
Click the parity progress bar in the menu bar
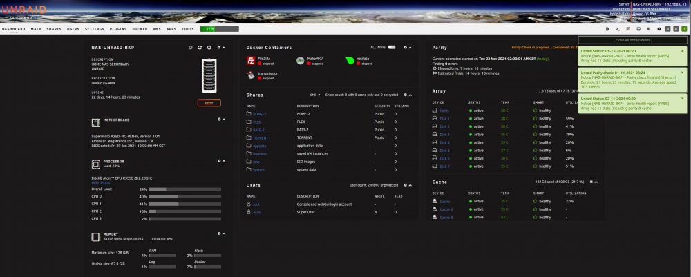pyautogui.click(x=220, y=28)
